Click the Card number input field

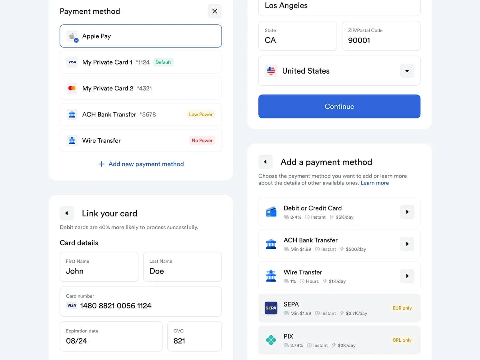click(140, 302)
